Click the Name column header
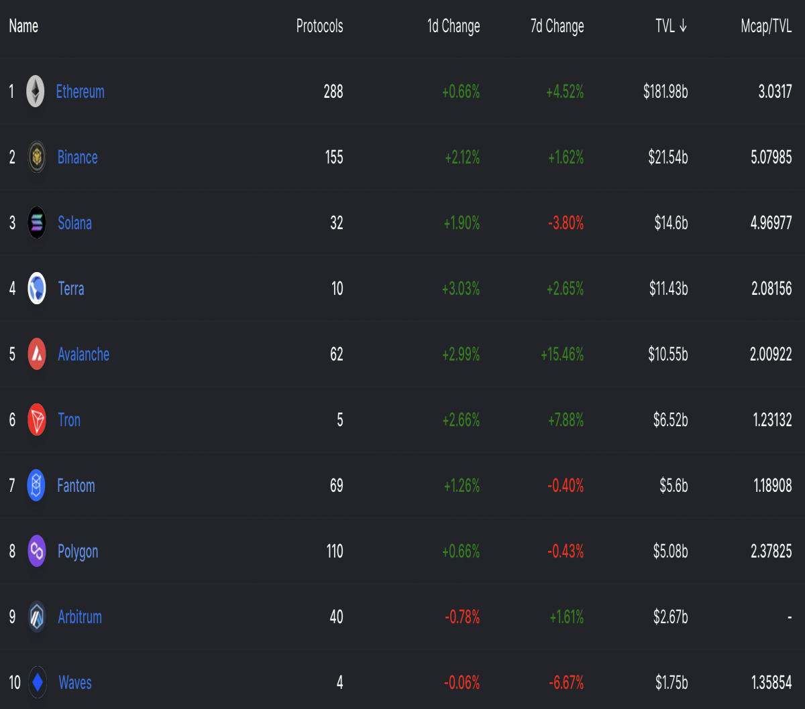The width and height of the screenshot is (805, 709). coord(23,26)
